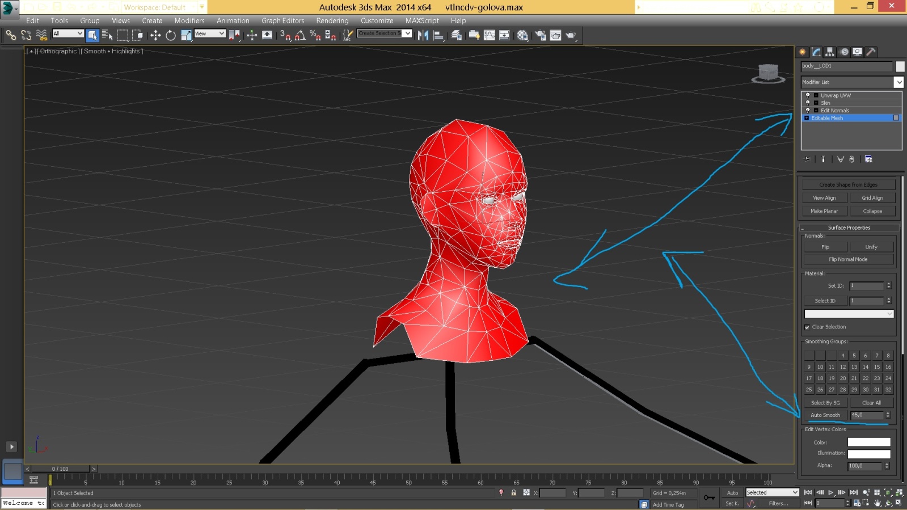Toggle Angle Snap on toolbar

click(300, 35)
